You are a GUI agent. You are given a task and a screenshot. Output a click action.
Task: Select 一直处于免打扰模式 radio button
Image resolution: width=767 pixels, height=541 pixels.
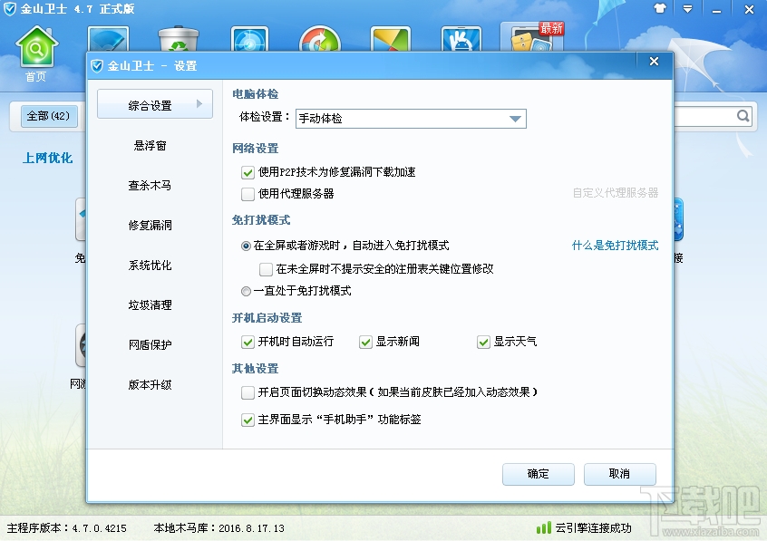(246, 292)
